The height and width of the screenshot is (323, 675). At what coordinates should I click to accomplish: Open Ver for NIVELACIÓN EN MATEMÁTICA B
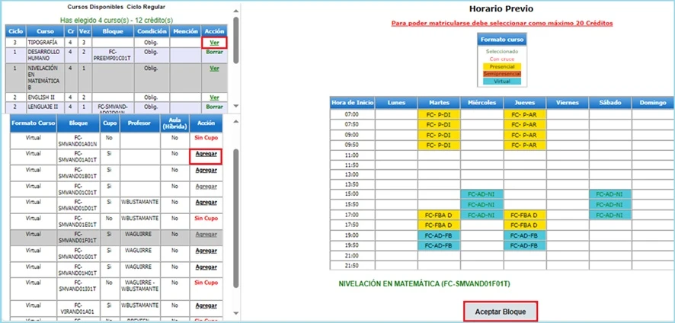click(x=214, y=68)
